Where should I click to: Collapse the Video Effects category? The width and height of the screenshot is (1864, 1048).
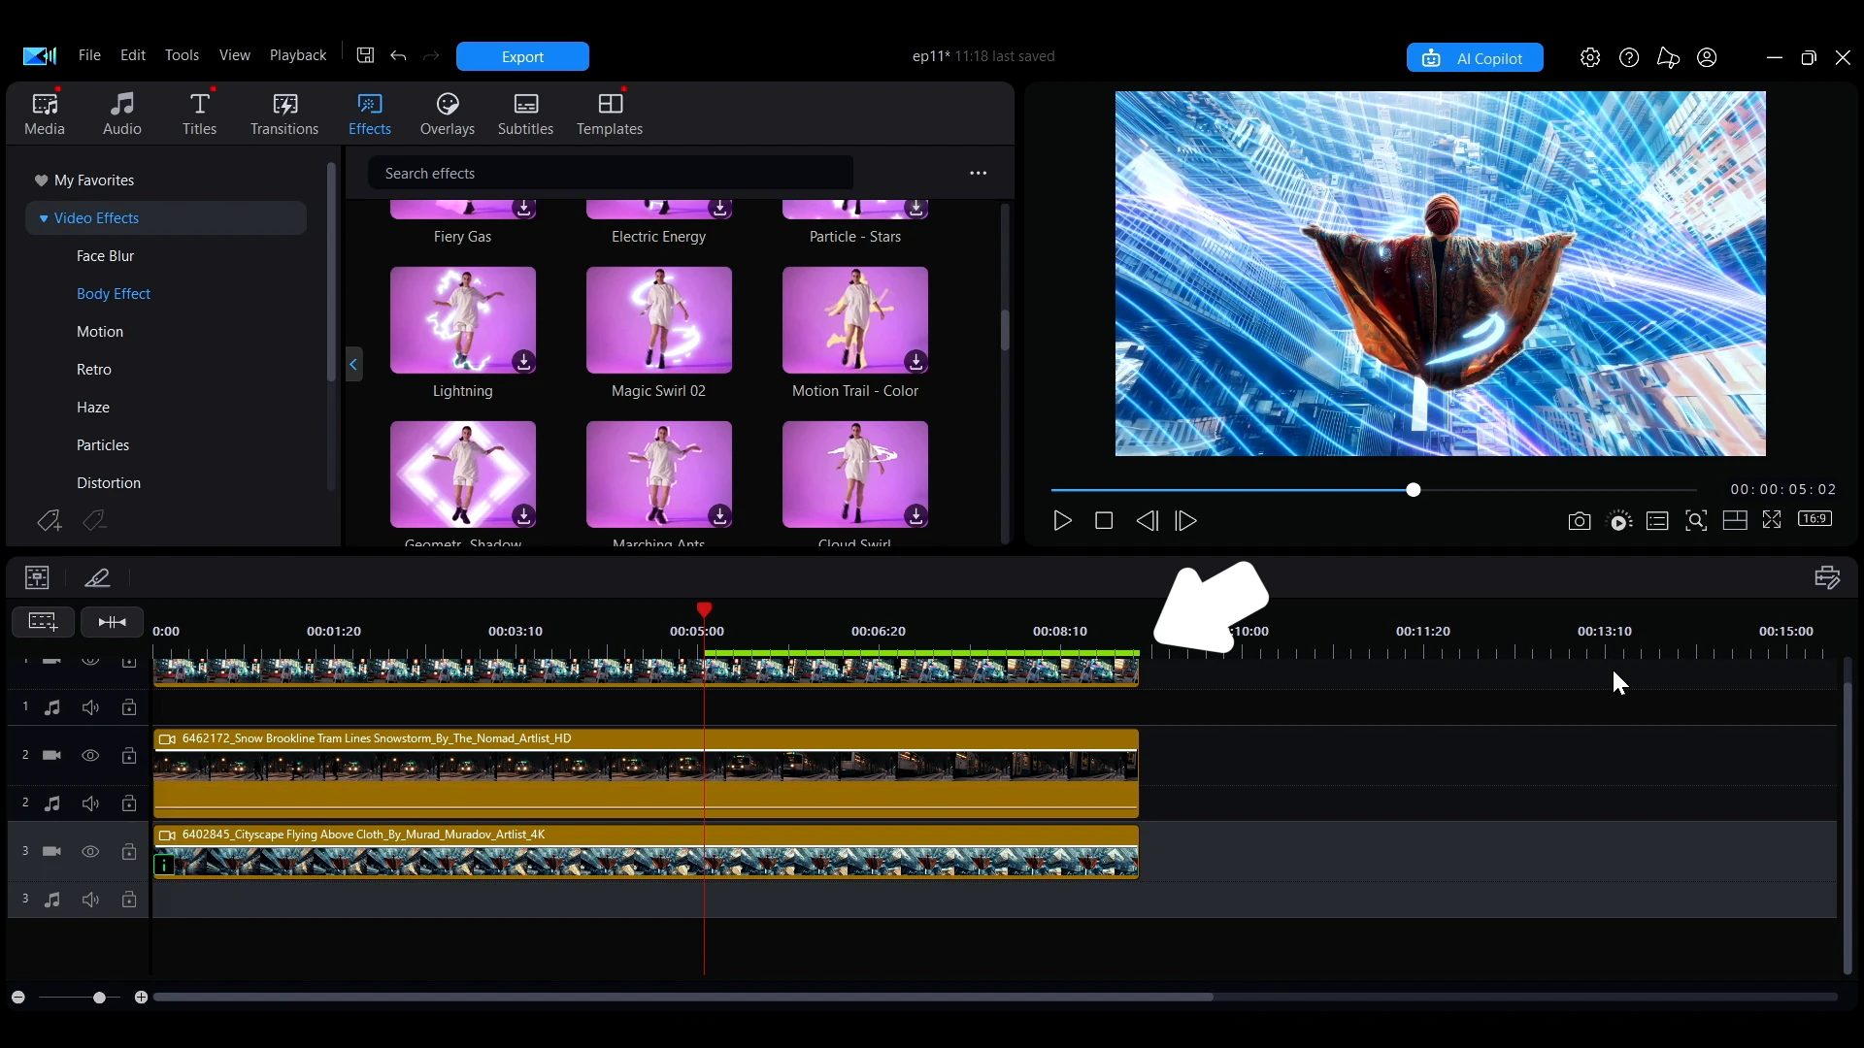click(x=44, y=218)
